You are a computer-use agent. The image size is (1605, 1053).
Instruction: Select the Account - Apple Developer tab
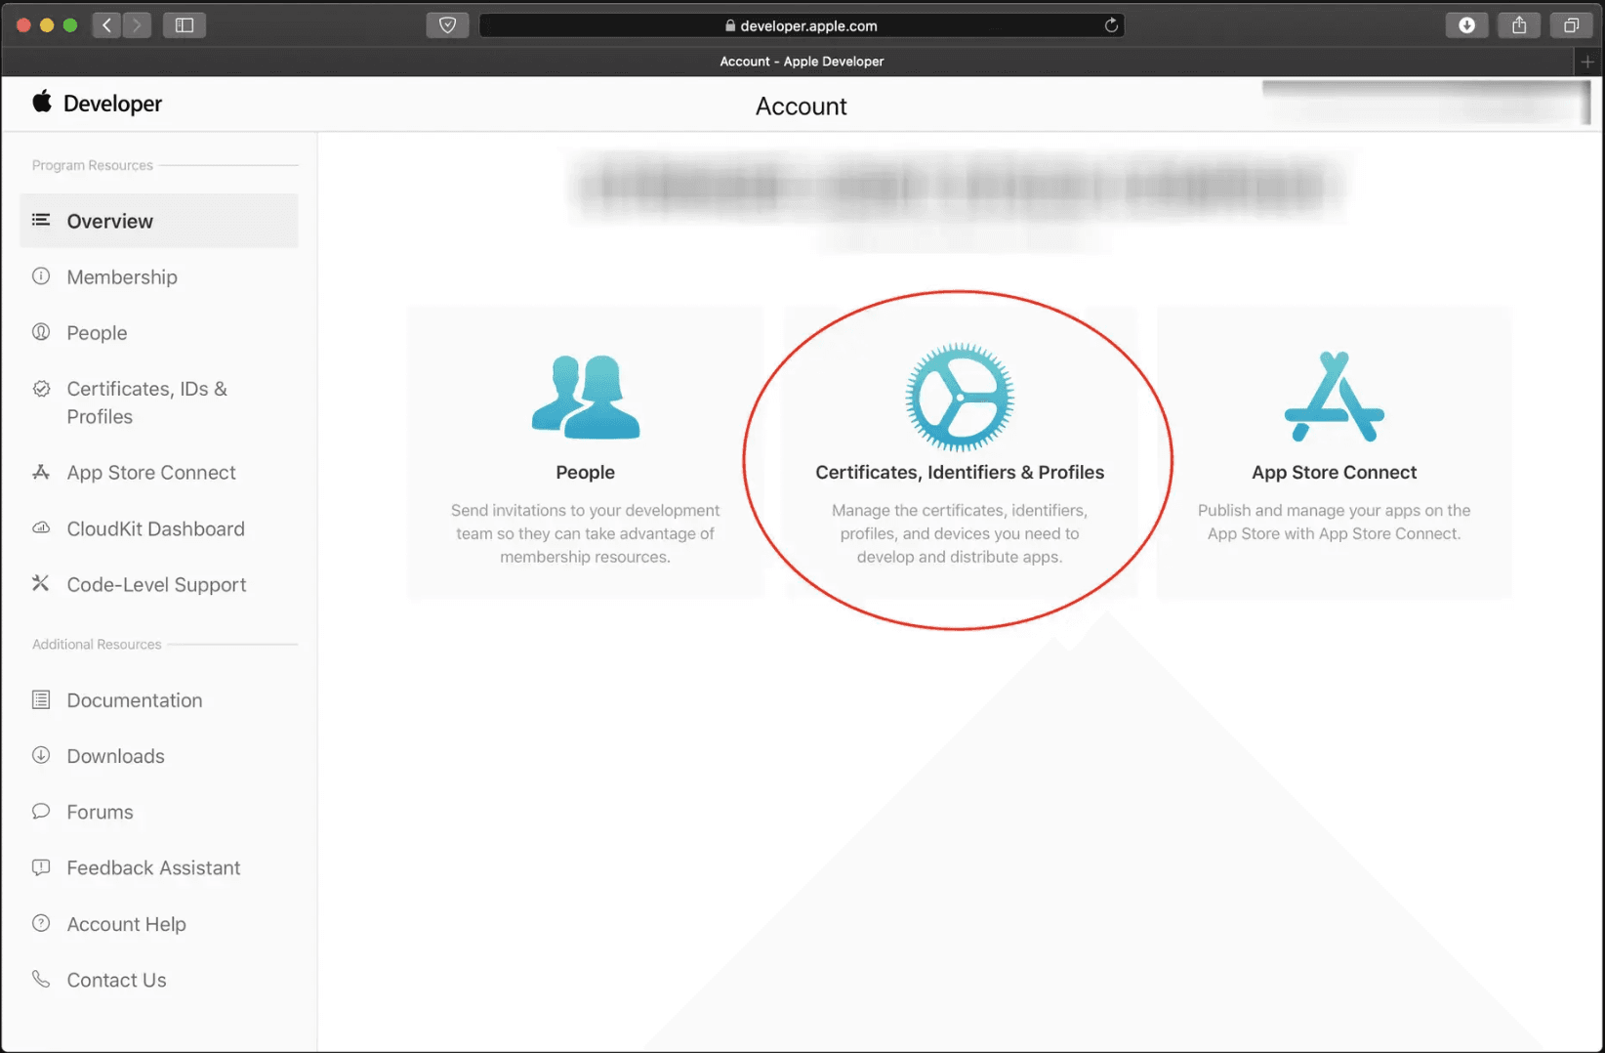coord(802,62)
